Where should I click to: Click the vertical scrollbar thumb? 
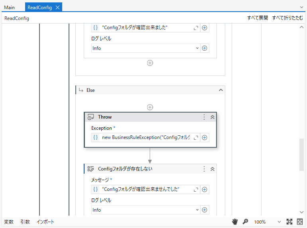click(301, 155)
